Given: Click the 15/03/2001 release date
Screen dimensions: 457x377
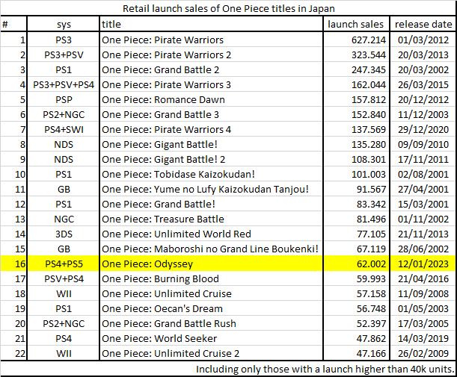Looking at the screenshot, I should (x=423, y=205).
